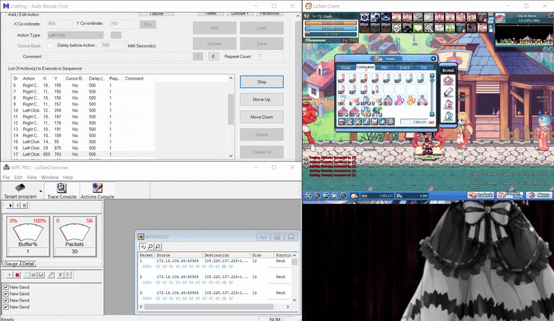554x321 pixels.
Task: Switch to the Event tab in Item window
Action: pyautogui.click(x=404, y=67)
